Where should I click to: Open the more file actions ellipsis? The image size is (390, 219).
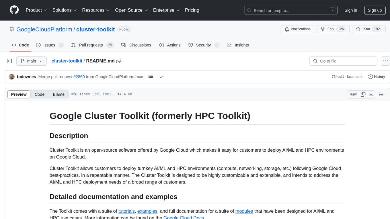coord(385,61)
